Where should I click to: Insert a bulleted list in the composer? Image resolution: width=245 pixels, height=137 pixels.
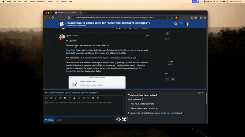(79, 98)
